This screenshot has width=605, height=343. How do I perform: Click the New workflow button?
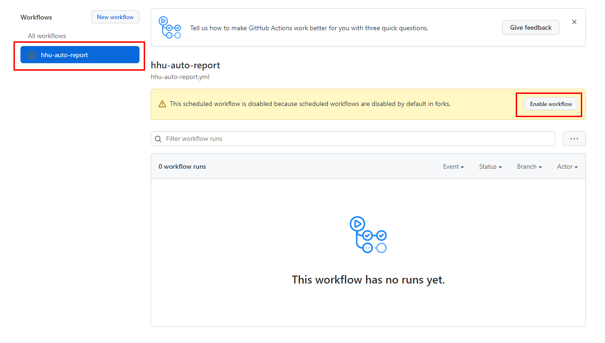115,17
